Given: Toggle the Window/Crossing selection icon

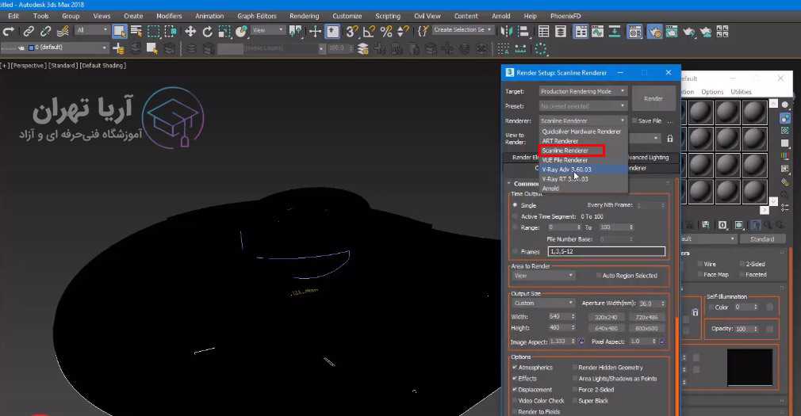Looking at the screenshot, I should pyautogui.click(x=171, y=32).
